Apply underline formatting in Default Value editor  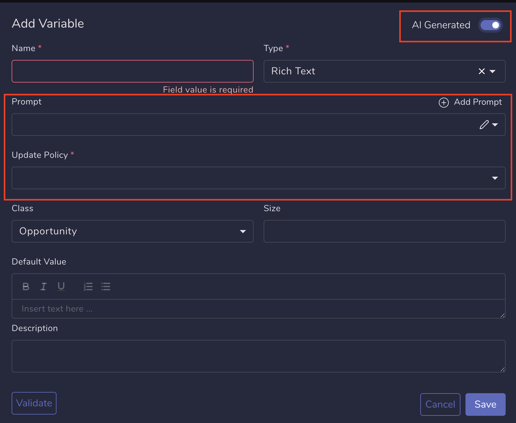pyautogui.click(x=61, y=286)
